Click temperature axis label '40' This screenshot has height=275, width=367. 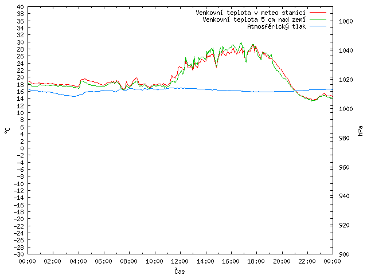point(21,7)
